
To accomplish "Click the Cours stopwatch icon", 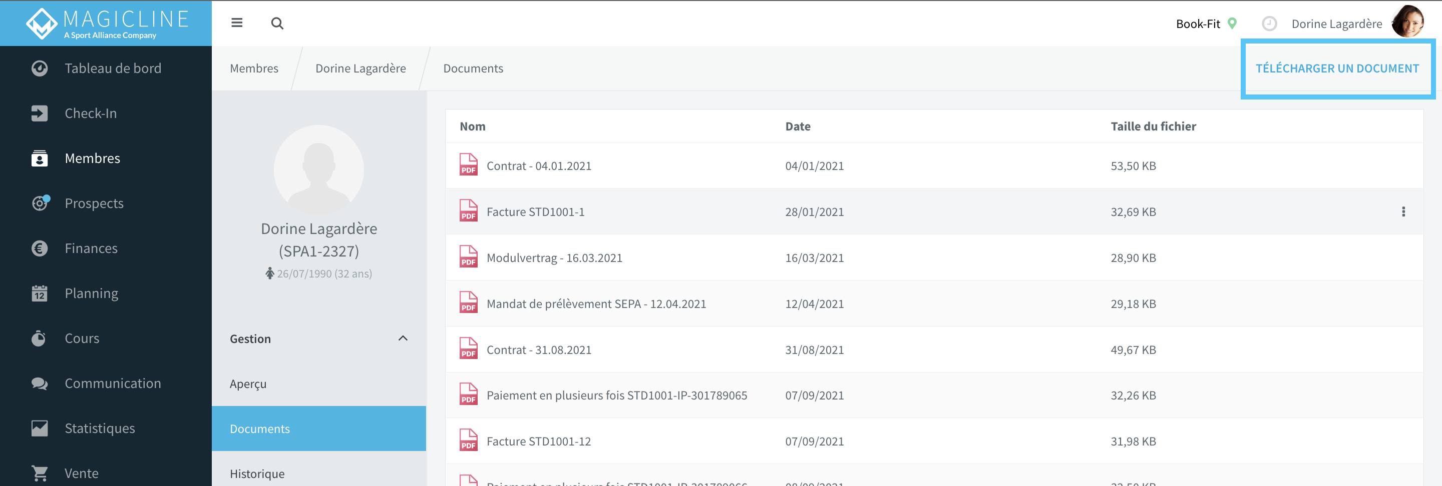I will click(x=39, y=338).
